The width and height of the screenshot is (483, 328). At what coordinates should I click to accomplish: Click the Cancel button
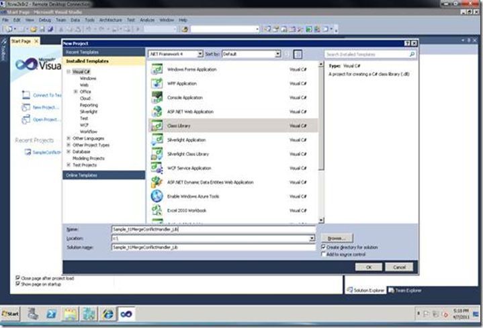pos(399,268)
